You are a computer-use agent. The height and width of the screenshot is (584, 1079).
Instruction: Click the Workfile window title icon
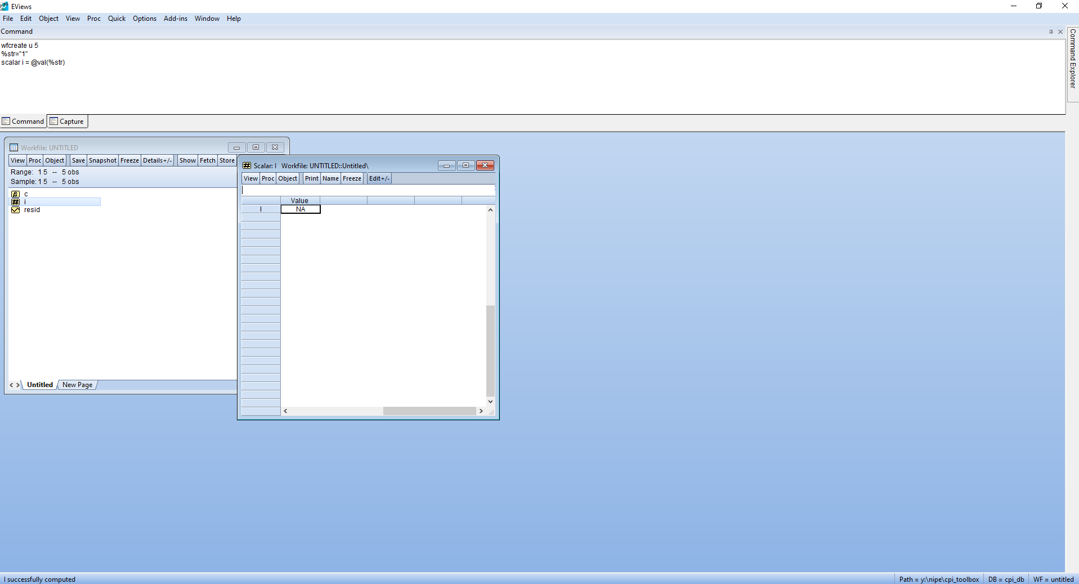click(x=14, y=148)
